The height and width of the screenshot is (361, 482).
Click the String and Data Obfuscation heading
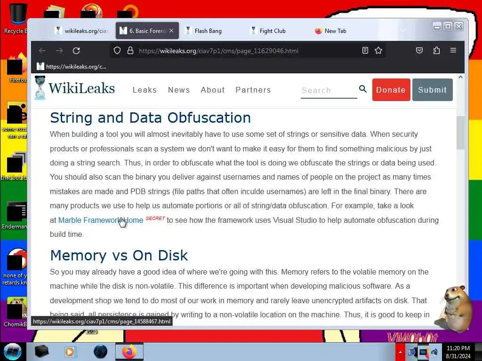150,118
